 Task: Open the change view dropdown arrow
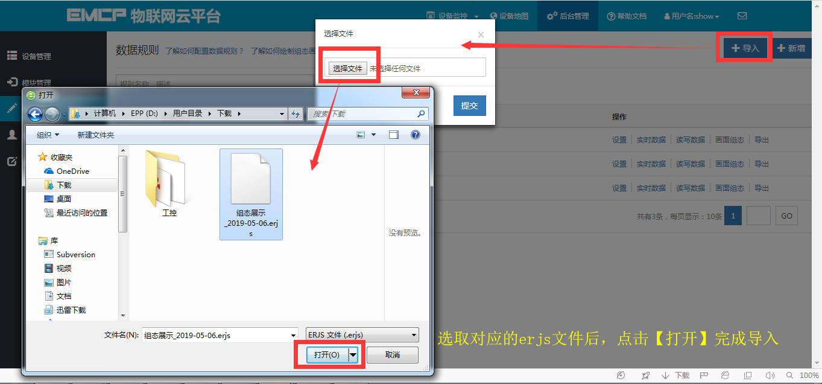374,135
